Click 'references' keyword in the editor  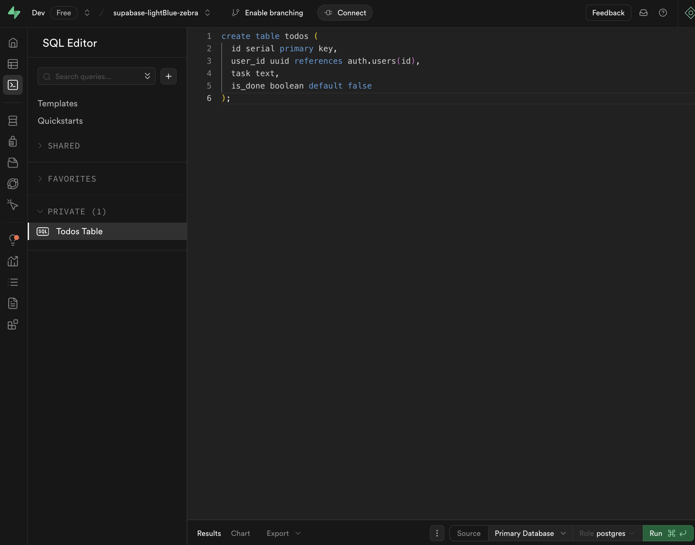(x=318, y=61)
